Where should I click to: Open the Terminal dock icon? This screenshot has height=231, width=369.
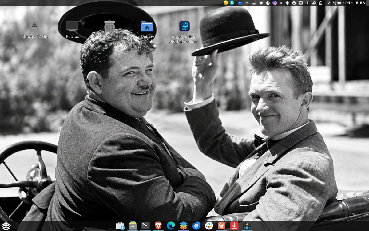coord(145,225)
